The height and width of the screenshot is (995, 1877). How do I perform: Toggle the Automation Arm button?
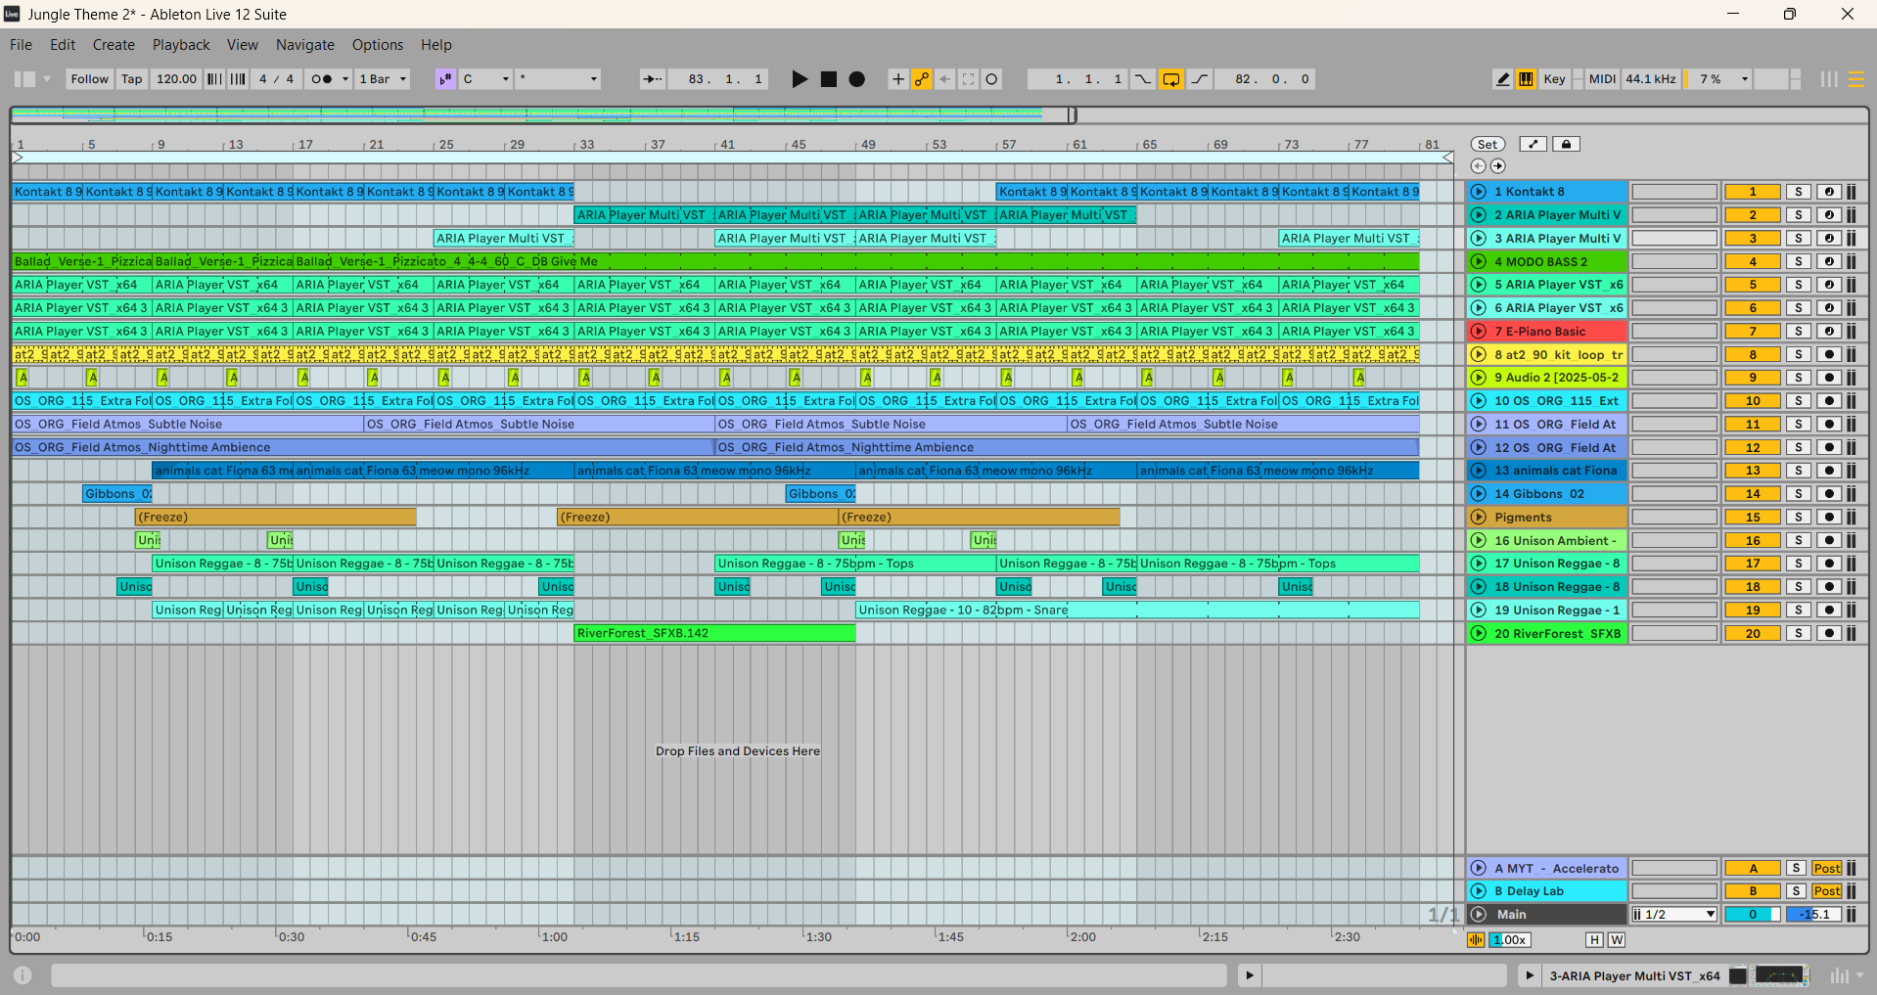(921, 79)
